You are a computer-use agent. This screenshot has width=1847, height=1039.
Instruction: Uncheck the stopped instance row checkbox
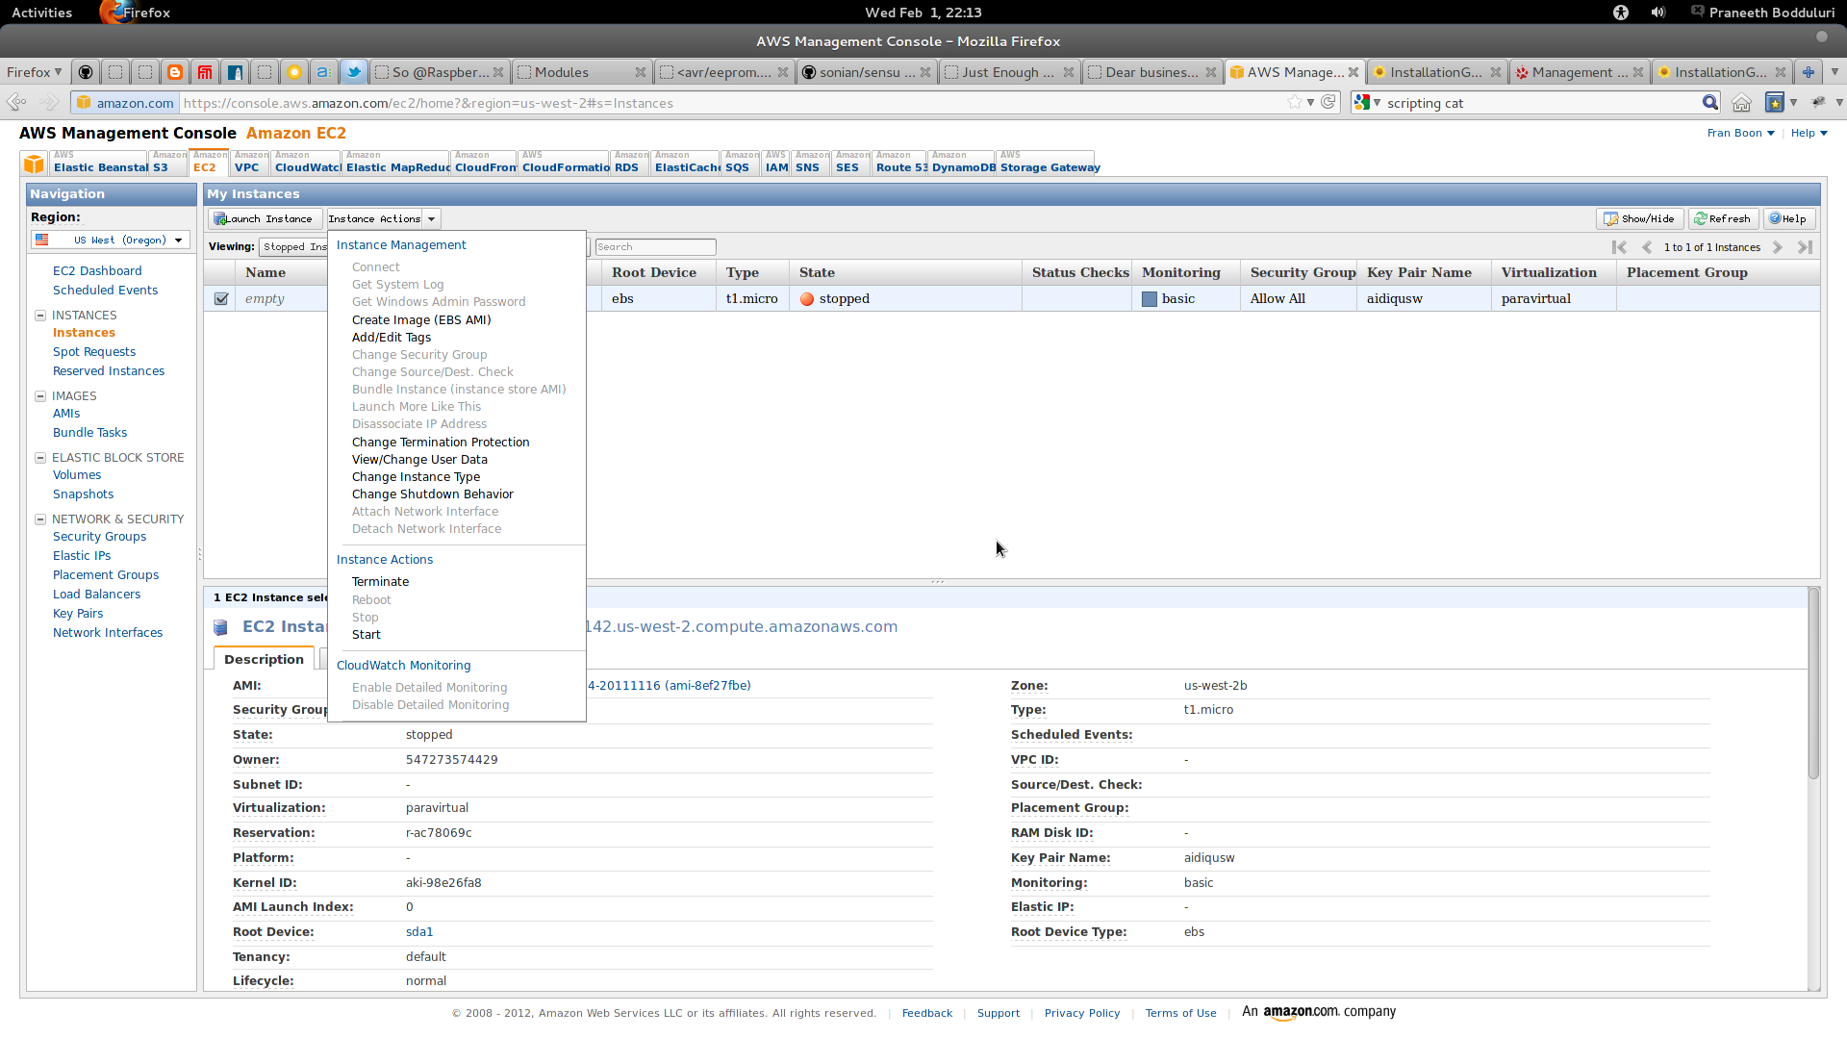pyautogui.click(x=221, y=299)
